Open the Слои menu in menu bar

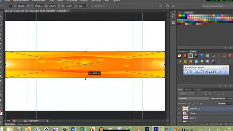[51, 1]
